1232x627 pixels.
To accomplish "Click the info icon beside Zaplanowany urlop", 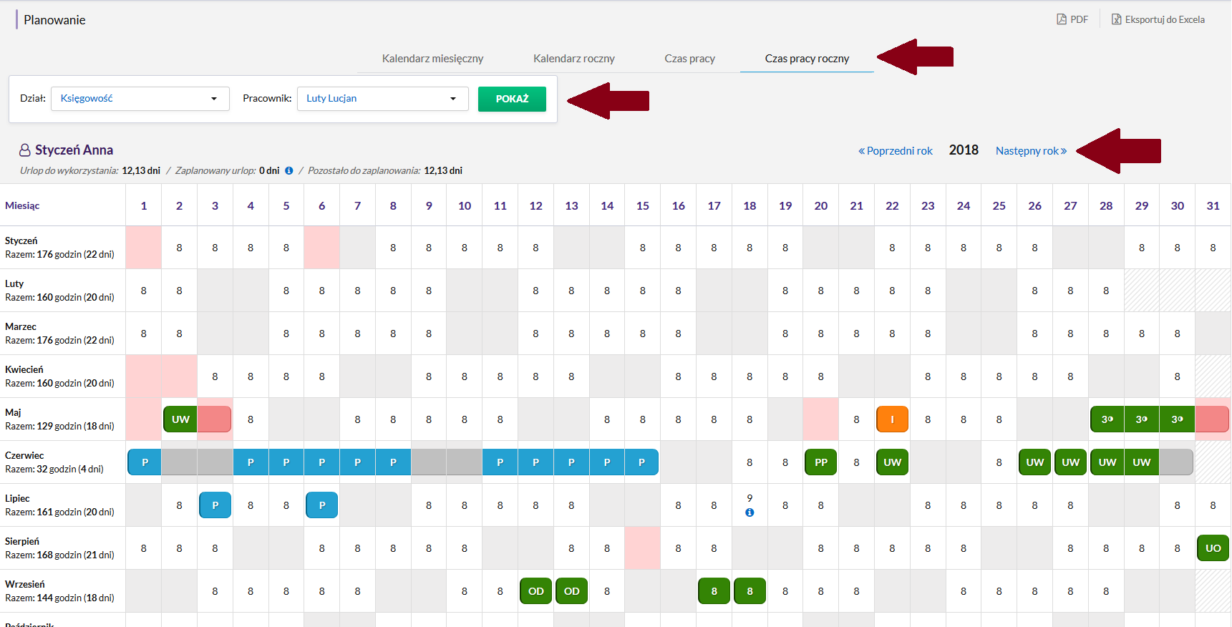I will [x=289, y=170].
